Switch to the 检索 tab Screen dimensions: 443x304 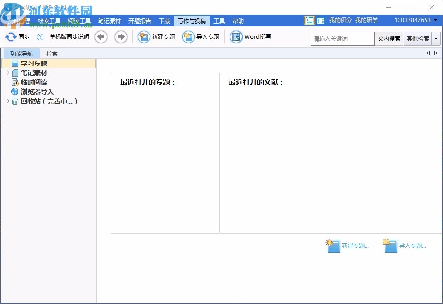(51, 53)
